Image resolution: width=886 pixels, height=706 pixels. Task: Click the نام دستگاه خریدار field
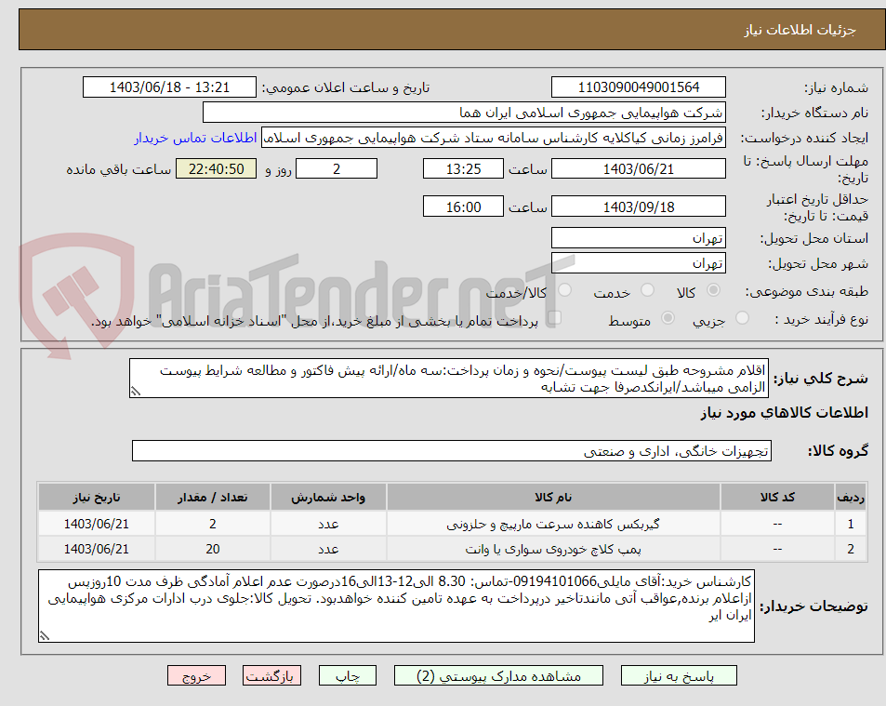pos(464,113)
